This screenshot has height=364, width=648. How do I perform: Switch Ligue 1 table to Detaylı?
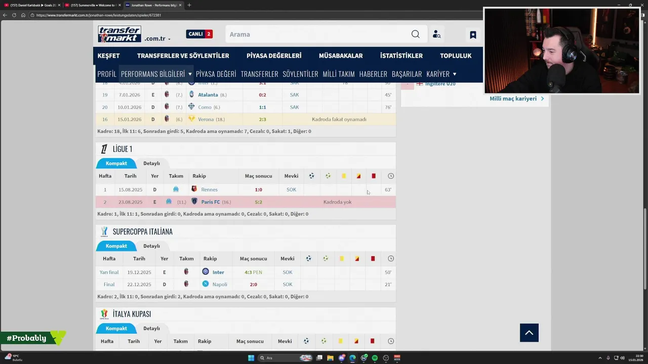151,163
